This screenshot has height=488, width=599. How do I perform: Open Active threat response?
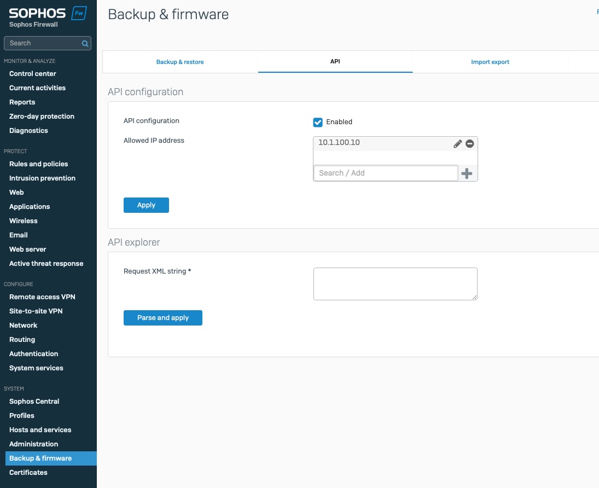46,263
